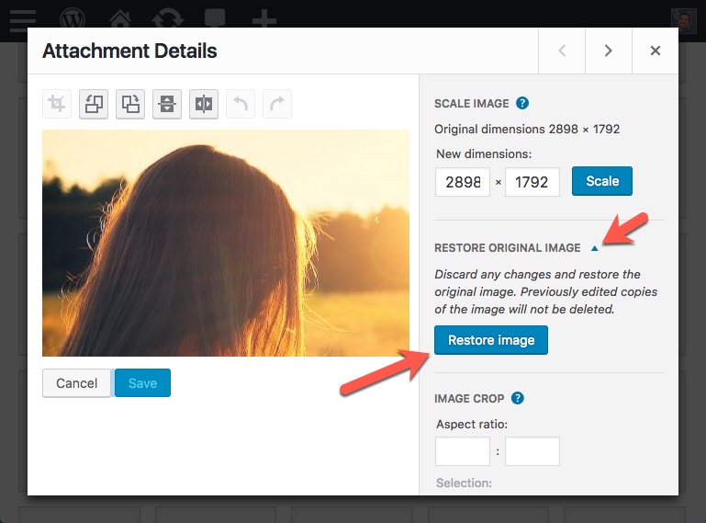Visit site via home icon
This screenshot has width=706, height=523.
(120, 20)
